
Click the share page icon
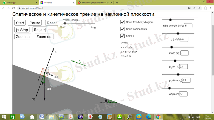tap(194, 8)
